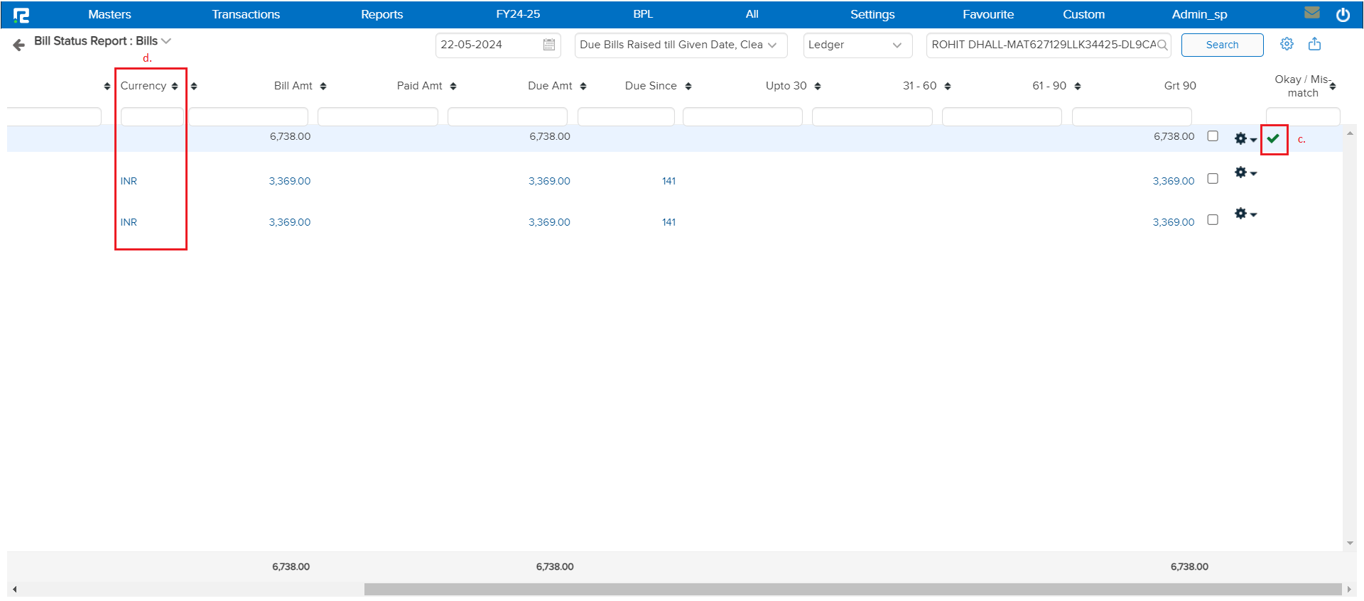Image resolution: width=1364 pixels, height=601 pixels.
Task: Click the green checkmark okay icon
Action: [x=1273, y=138]
